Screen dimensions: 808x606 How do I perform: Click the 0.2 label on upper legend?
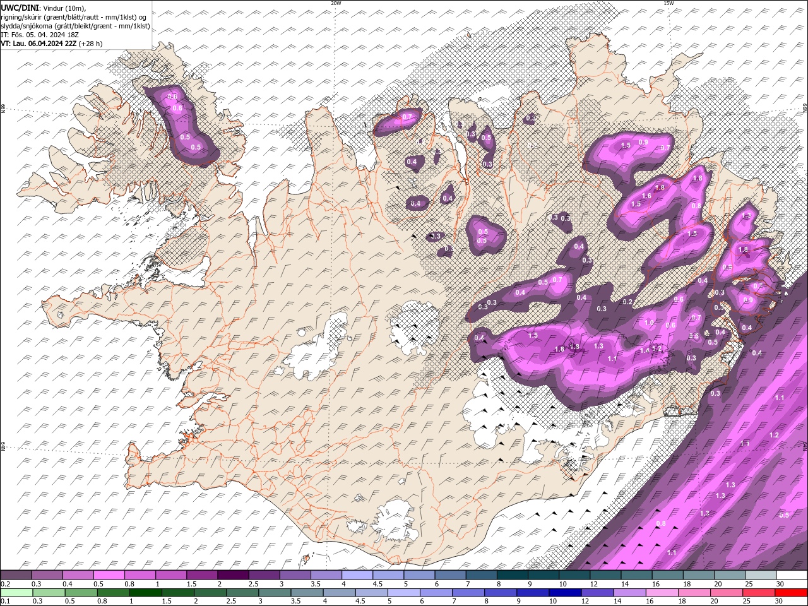point(5,584)
